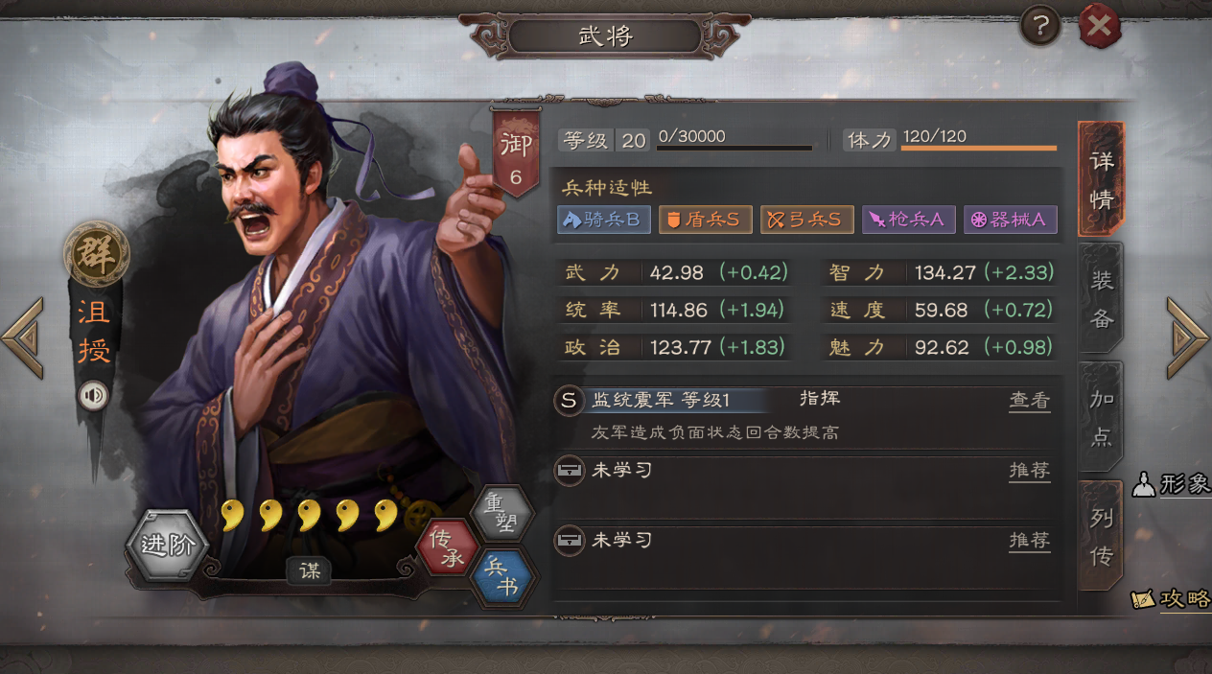Play the general's voice speaker icon
This screenshot has height=674, width=1212.
click(x=93, y=396)
